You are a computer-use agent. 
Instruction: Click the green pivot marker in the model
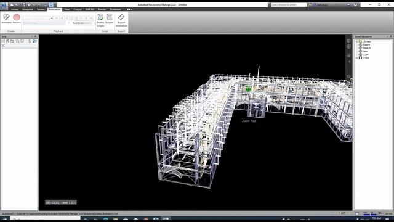[x=248, y=89]
